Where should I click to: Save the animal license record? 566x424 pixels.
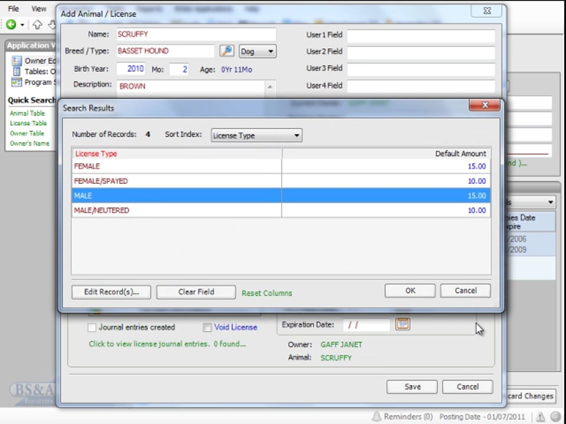pyautogui.click(x=412, y=387)
